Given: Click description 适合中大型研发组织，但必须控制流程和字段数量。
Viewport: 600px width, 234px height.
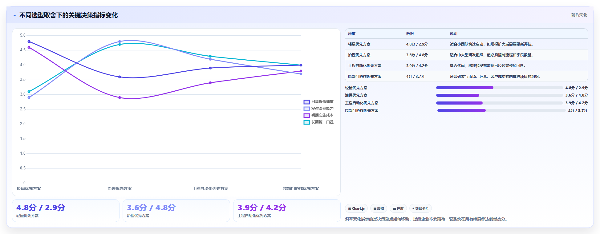Looking at the screenshot, I should [x=491, y=55].
